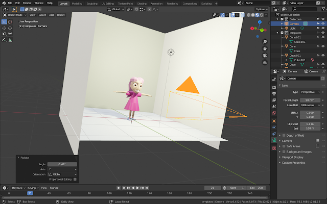Choose the Cursor tool in viewport toolbar
327x204 pixels.
click(x=10, y=22)
